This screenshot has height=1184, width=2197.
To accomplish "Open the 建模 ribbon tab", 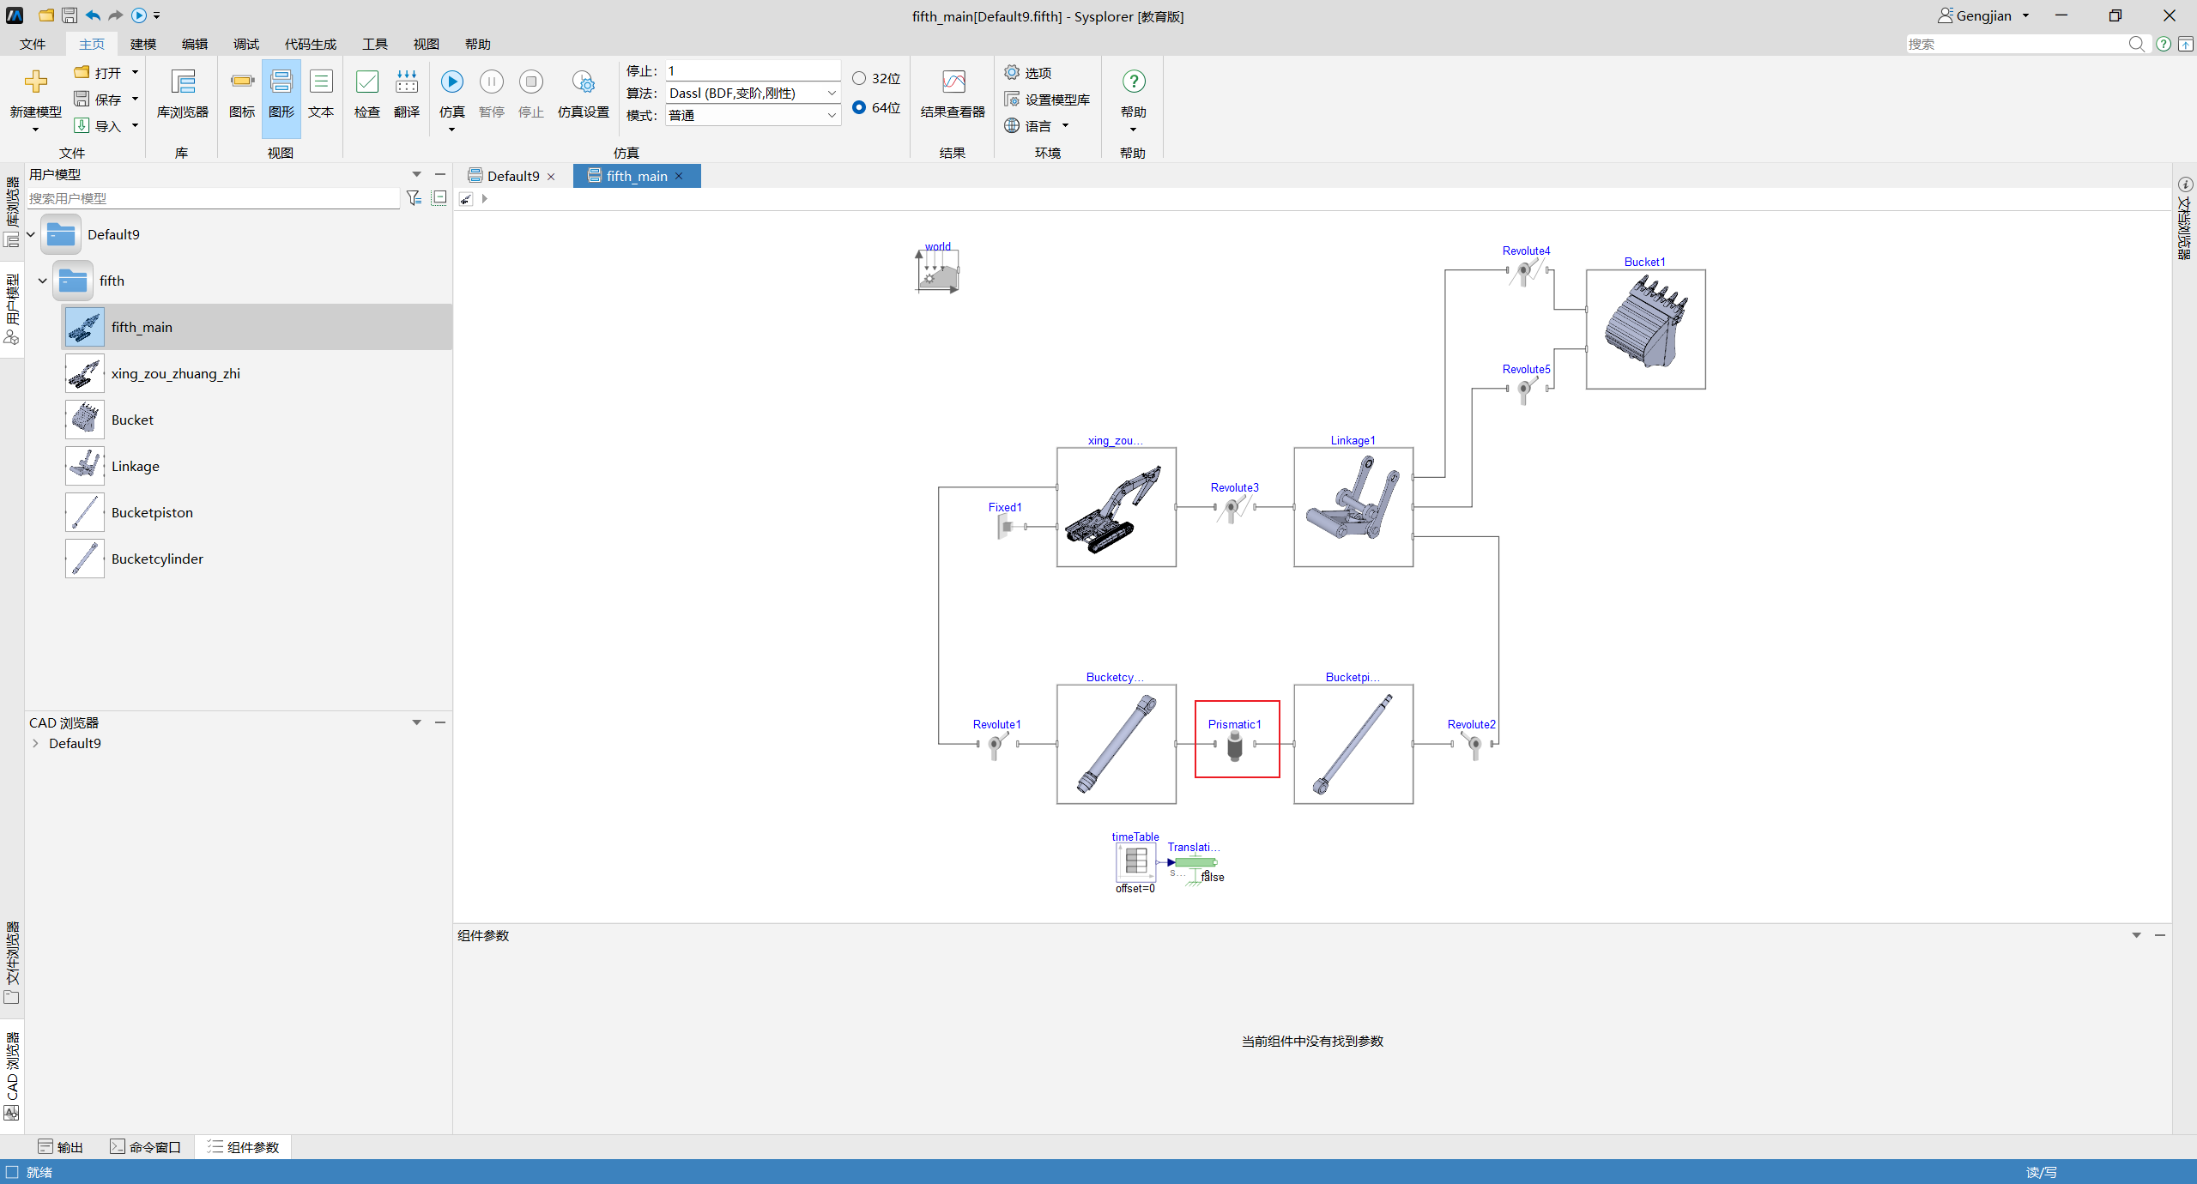I will 143,44.
